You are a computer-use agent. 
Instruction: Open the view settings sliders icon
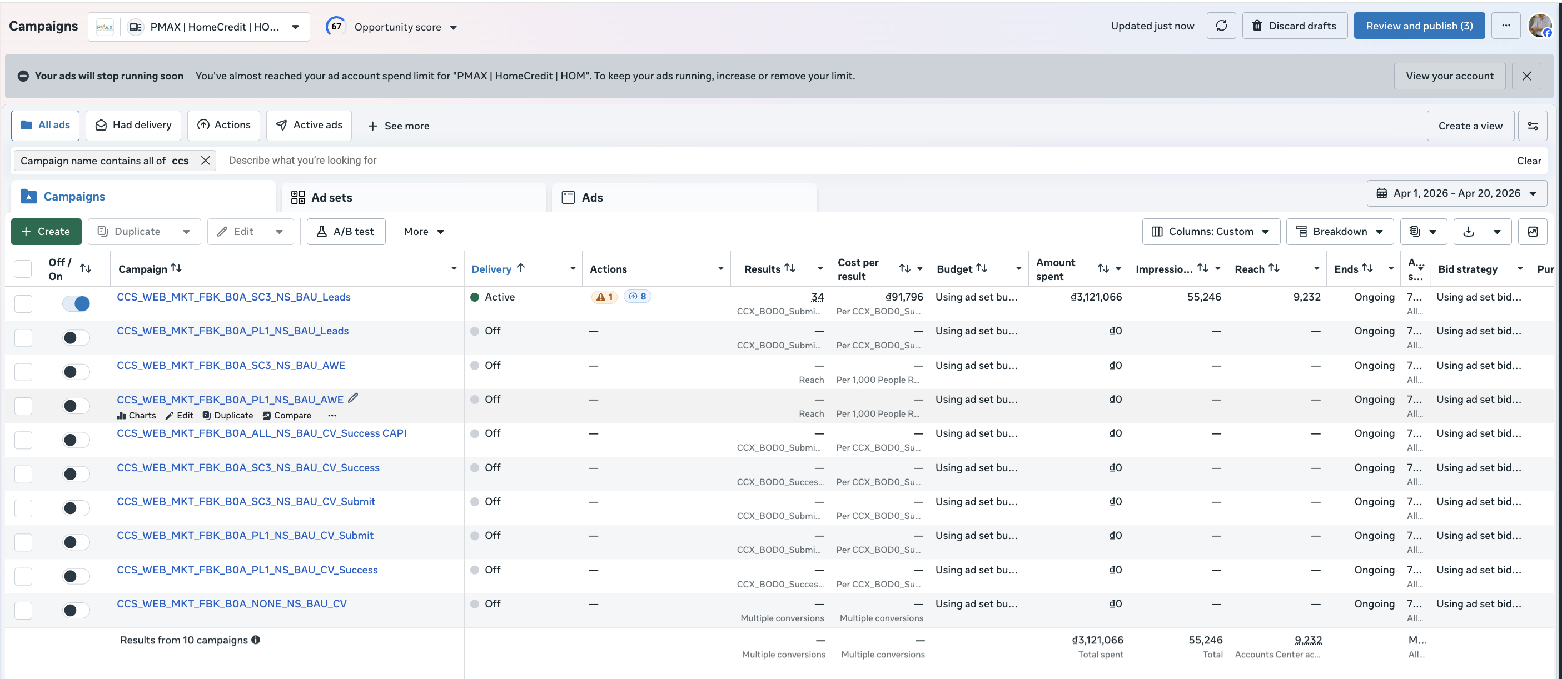point(1533,126)
